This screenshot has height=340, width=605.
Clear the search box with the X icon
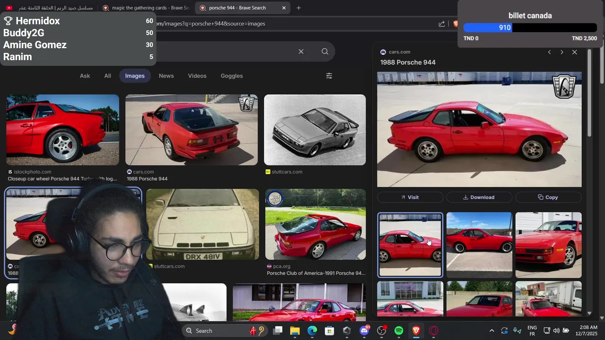coord(301,51)
